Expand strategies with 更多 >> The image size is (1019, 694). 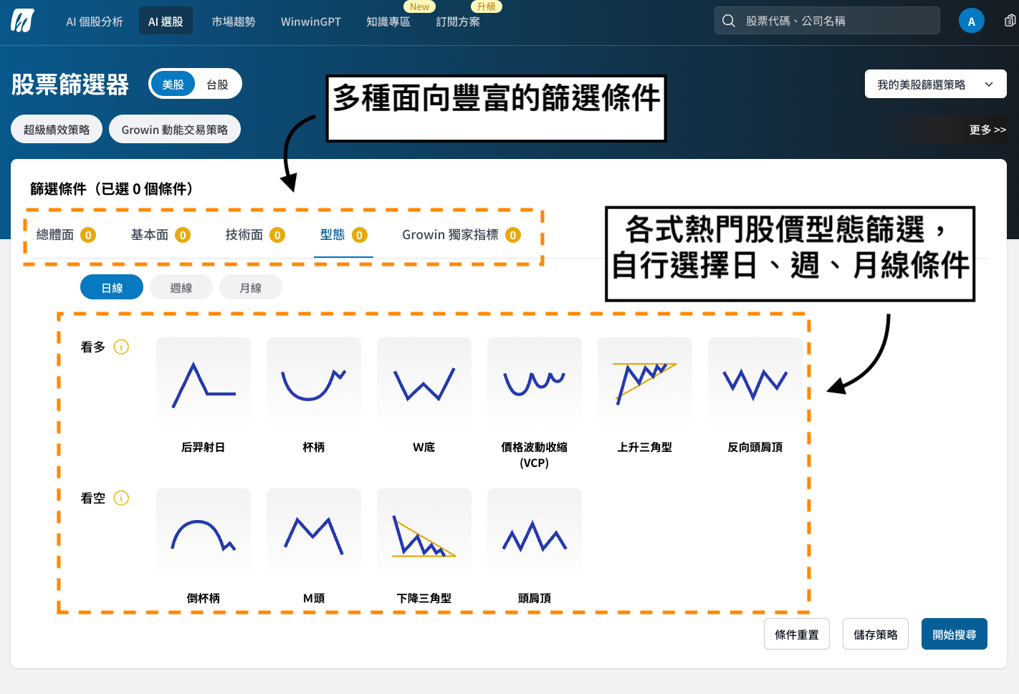click(x=987, y=130)
